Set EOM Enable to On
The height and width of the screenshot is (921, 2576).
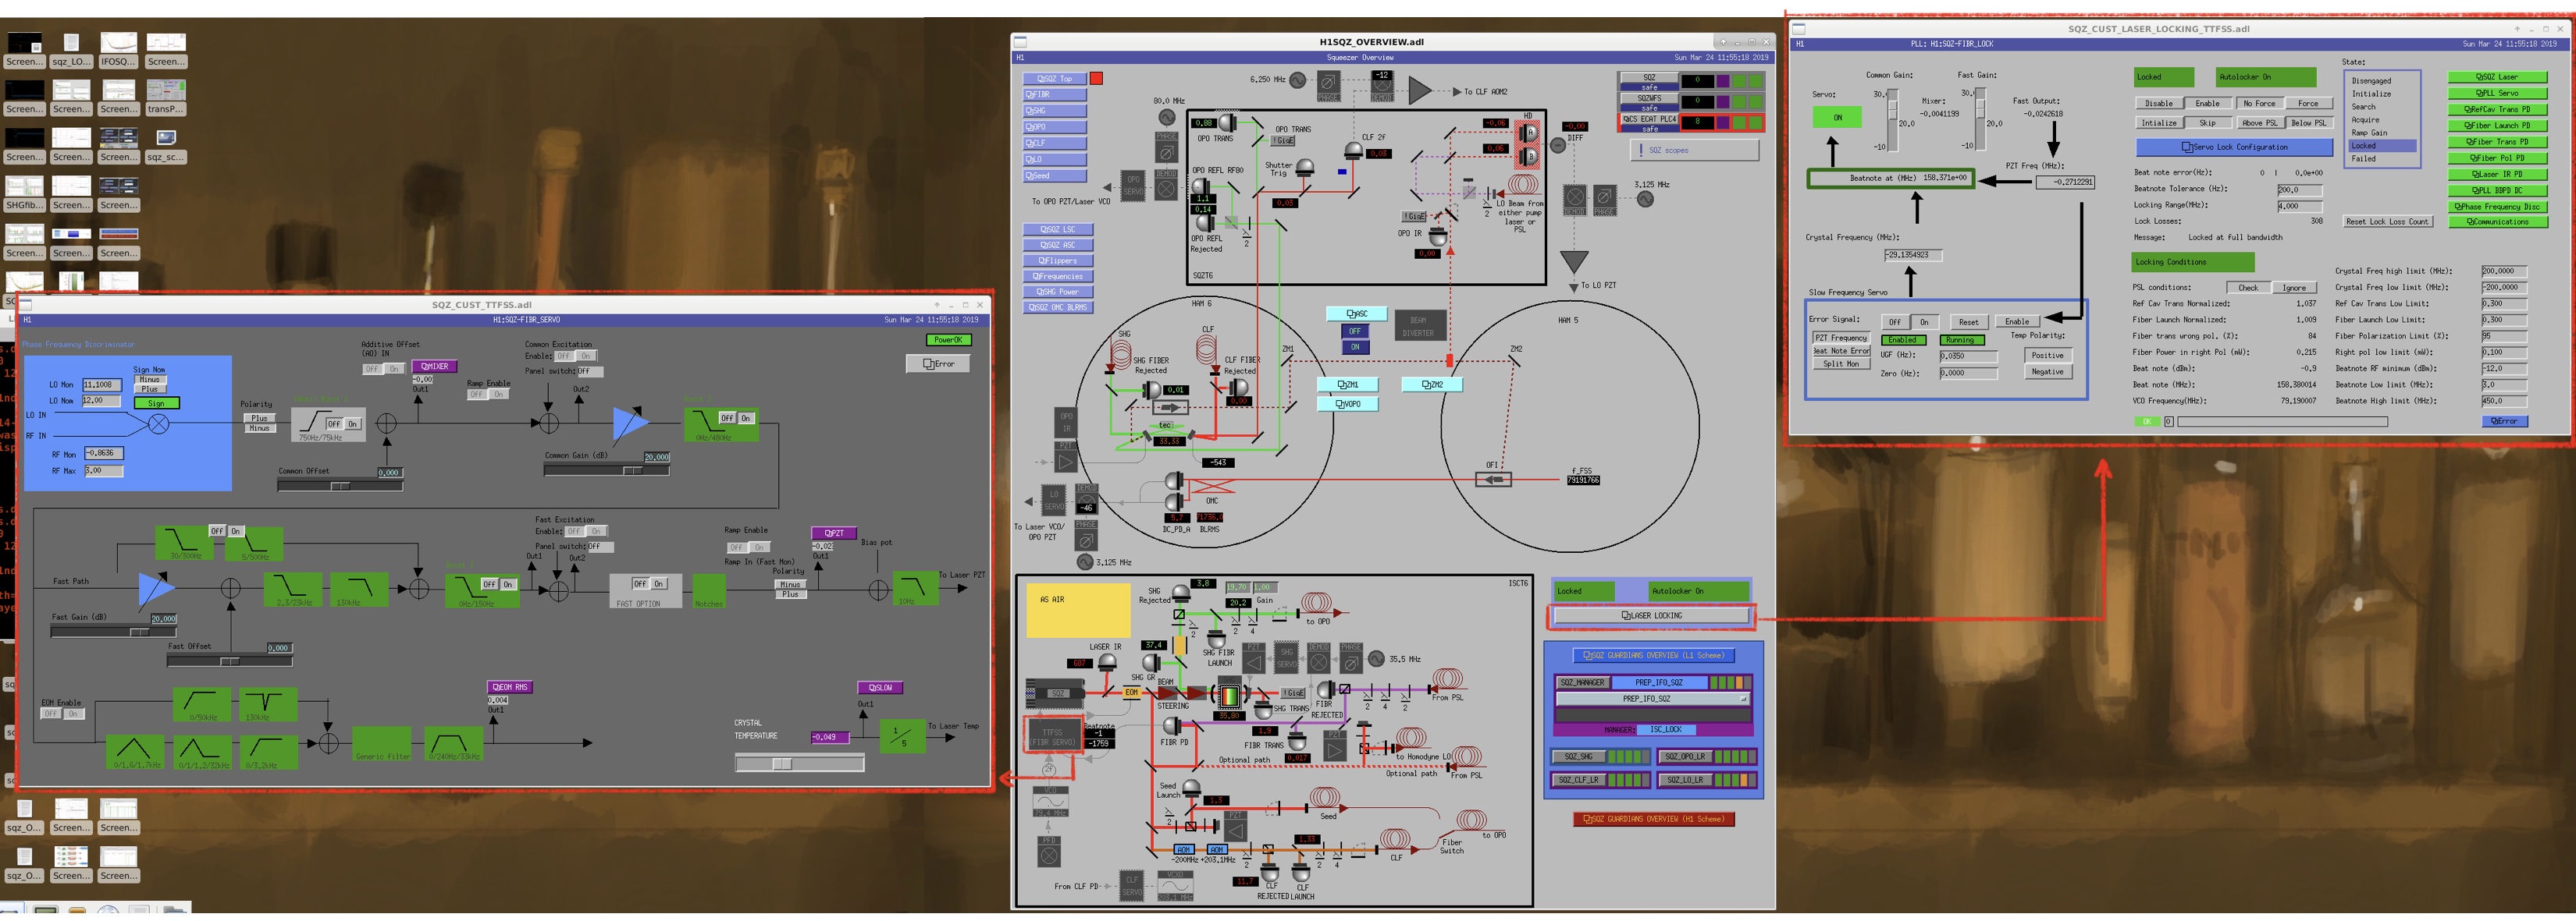(73, 714)
